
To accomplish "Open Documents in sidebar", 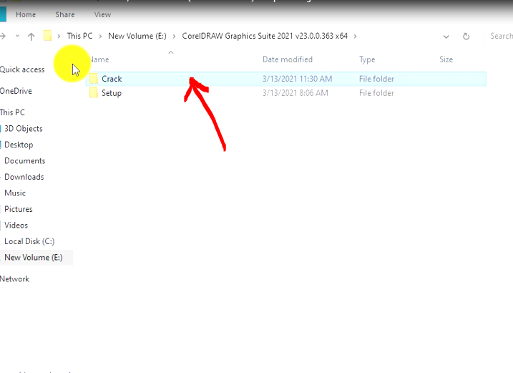I will [x=24, y=161].
